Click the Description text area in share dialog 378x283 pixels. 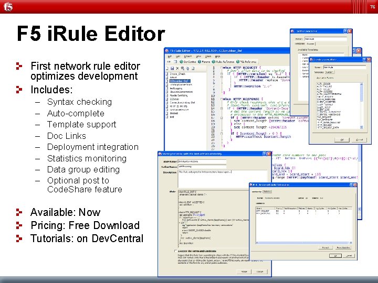(223, 179)
